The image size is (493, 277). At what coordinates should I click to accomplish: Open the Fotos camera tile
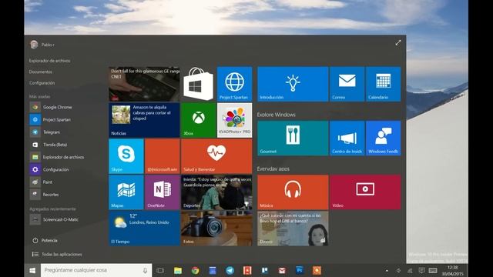pos(216,229)
